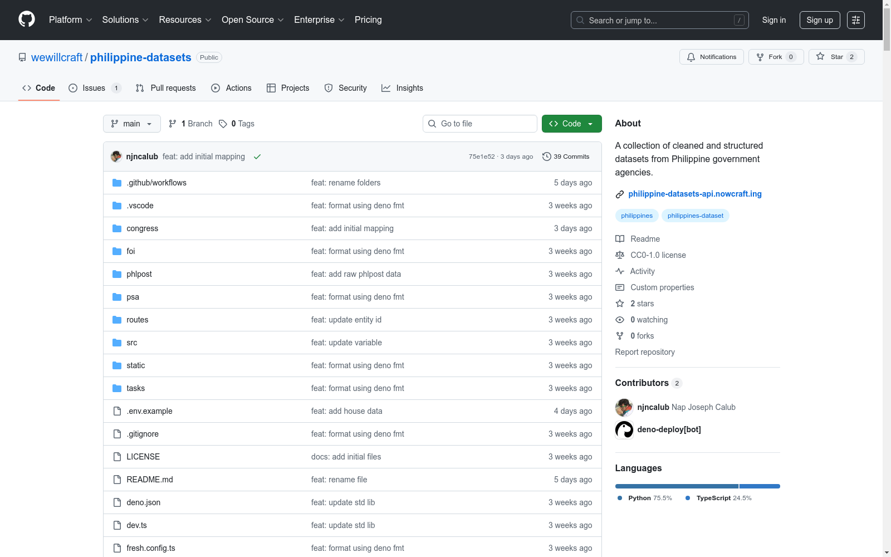Screen dimensions: 891x557
Task: Click the Readme book icon
Action: tap(620, 239)
